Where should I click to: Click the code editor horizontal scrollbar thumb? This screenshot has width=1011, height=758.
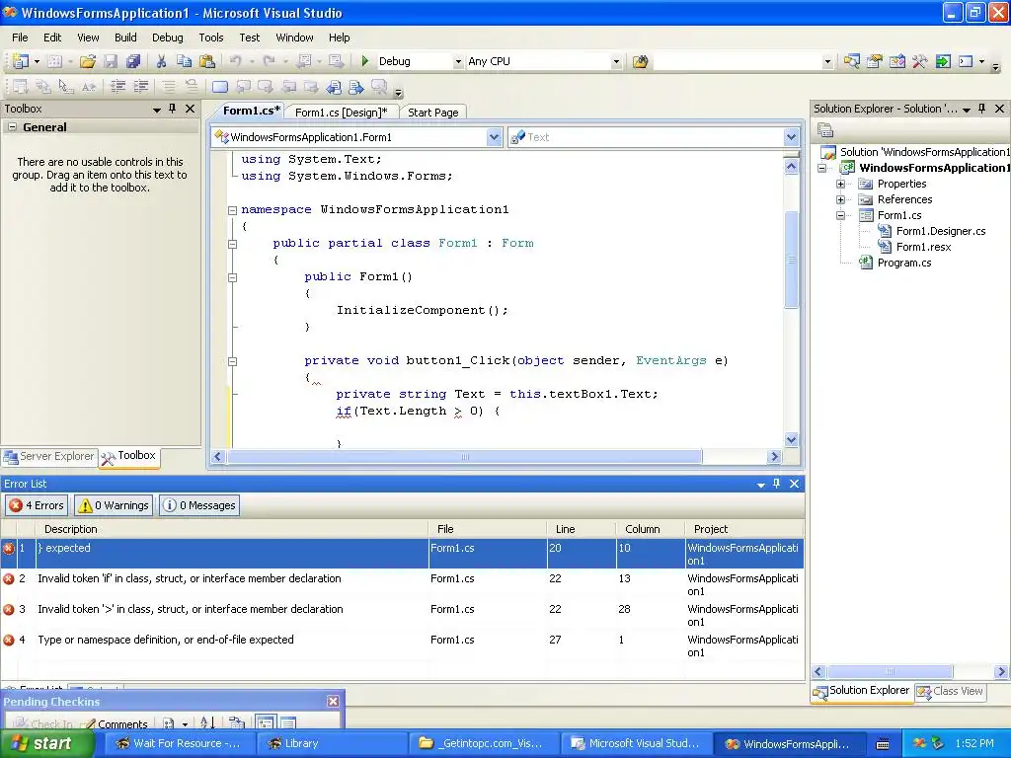(464, 456)
